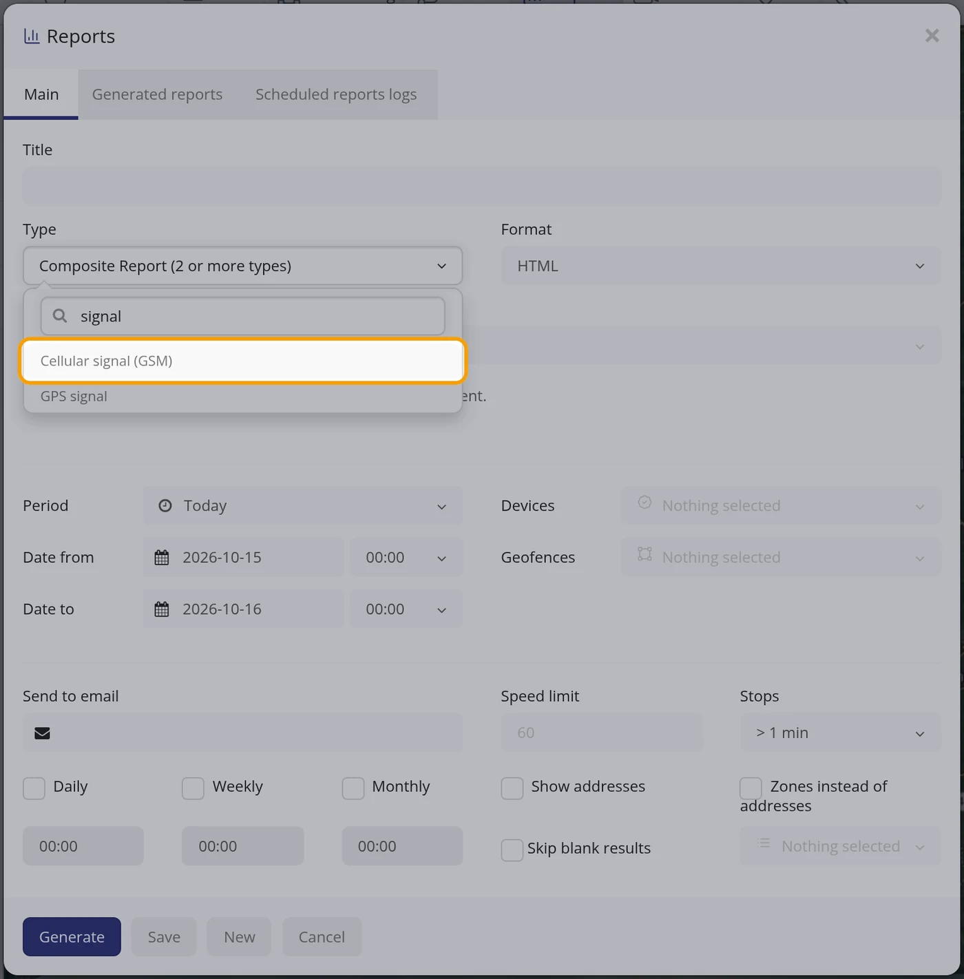Tick the Show addresses checkbox
Viewport: 964px width, 979px height.
pos(512,788)
